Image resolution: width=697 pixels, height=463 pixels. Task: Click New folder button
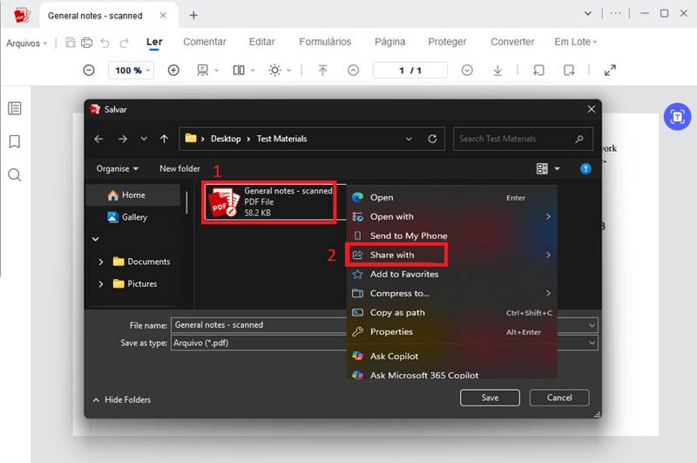[x=179, y=168]
